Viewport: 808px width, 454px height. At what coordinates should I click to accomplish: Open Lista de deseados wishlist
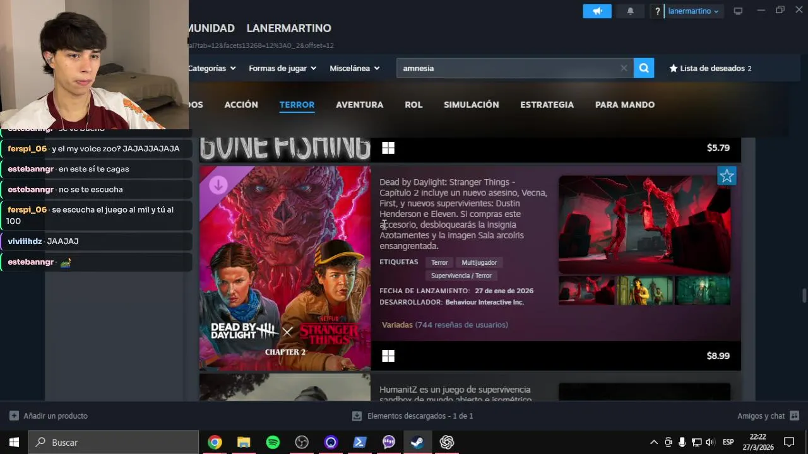(710, 68)
